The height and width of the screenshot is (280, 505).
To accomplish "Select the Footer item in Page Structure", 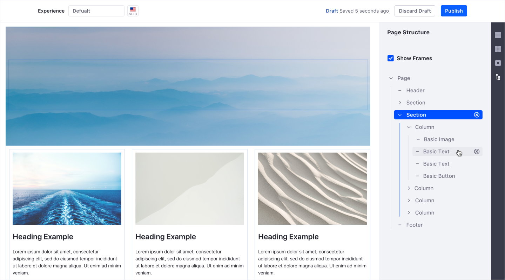I will coord(414,225).
